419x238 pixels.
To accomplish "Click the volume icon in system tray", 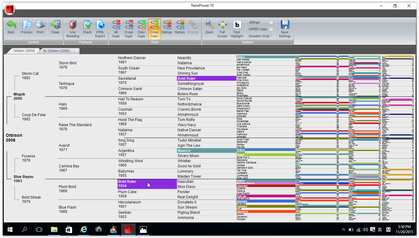I will (x=365, y=230).
